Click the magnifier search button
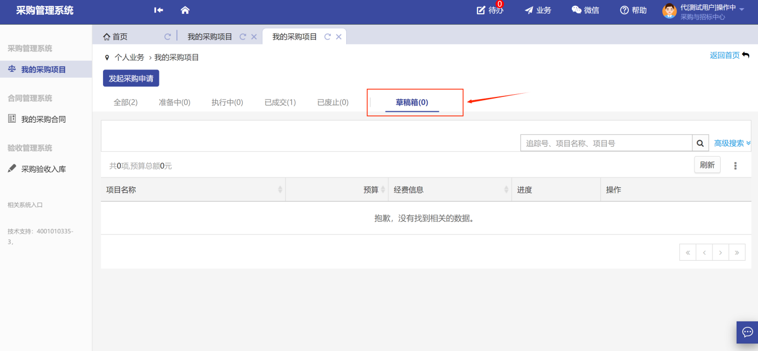 click(700, 143)
